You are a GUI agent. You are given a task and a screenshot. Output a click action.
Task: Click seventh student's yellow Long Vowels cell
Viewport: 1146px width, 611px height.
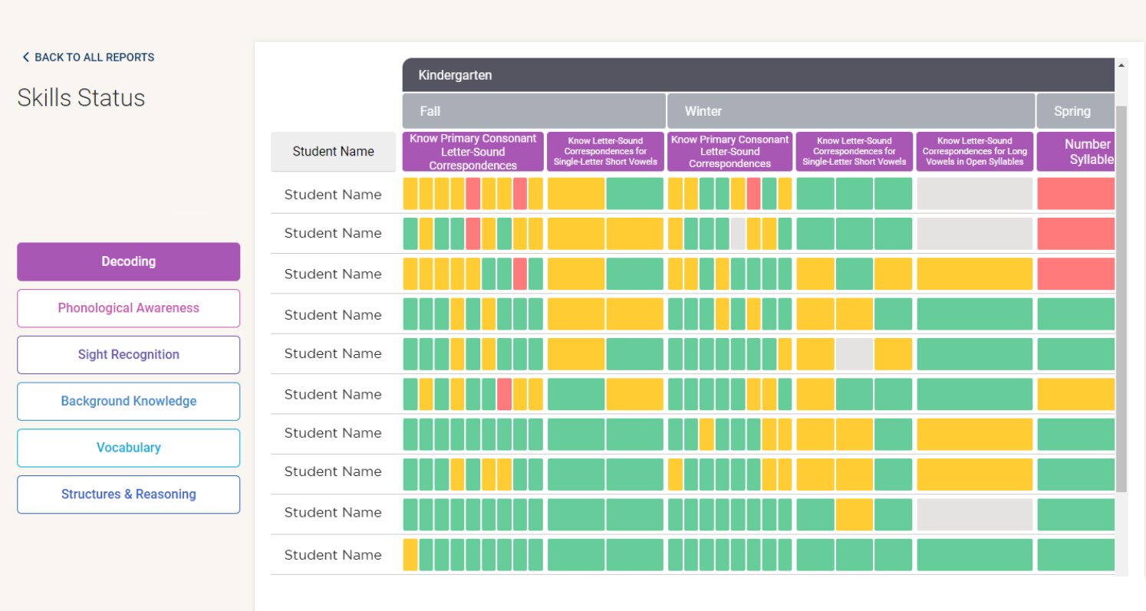tap(975, 434)
